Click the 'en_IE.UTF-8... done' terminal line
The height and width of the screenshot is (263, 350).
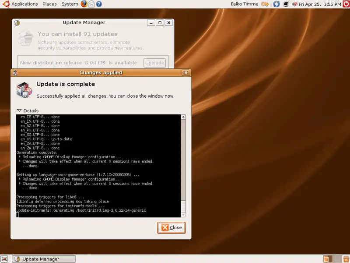(x=40, y=117)
